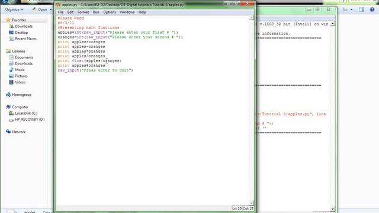Open Downloads under Libraries

pos(24,63)
